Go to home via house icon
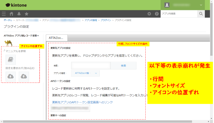Viewport: 214px width, 123px height. click(x=11, y=14)
